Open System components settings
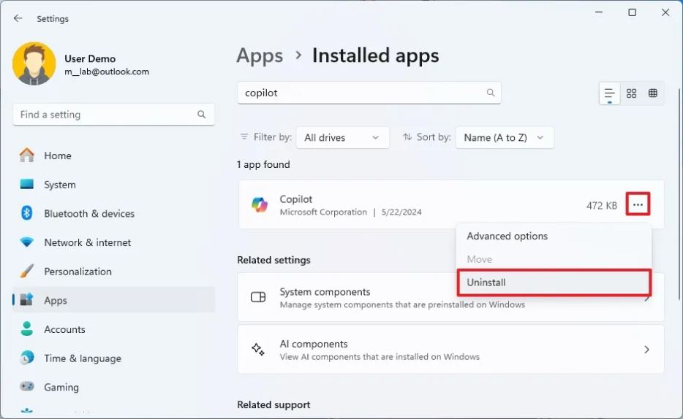This screenshot has width=683, height=419. (451, 297)
